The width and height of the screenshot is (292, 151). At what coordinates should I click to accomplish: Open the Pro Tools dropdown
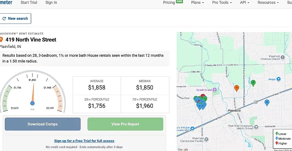tap(222, 2)
